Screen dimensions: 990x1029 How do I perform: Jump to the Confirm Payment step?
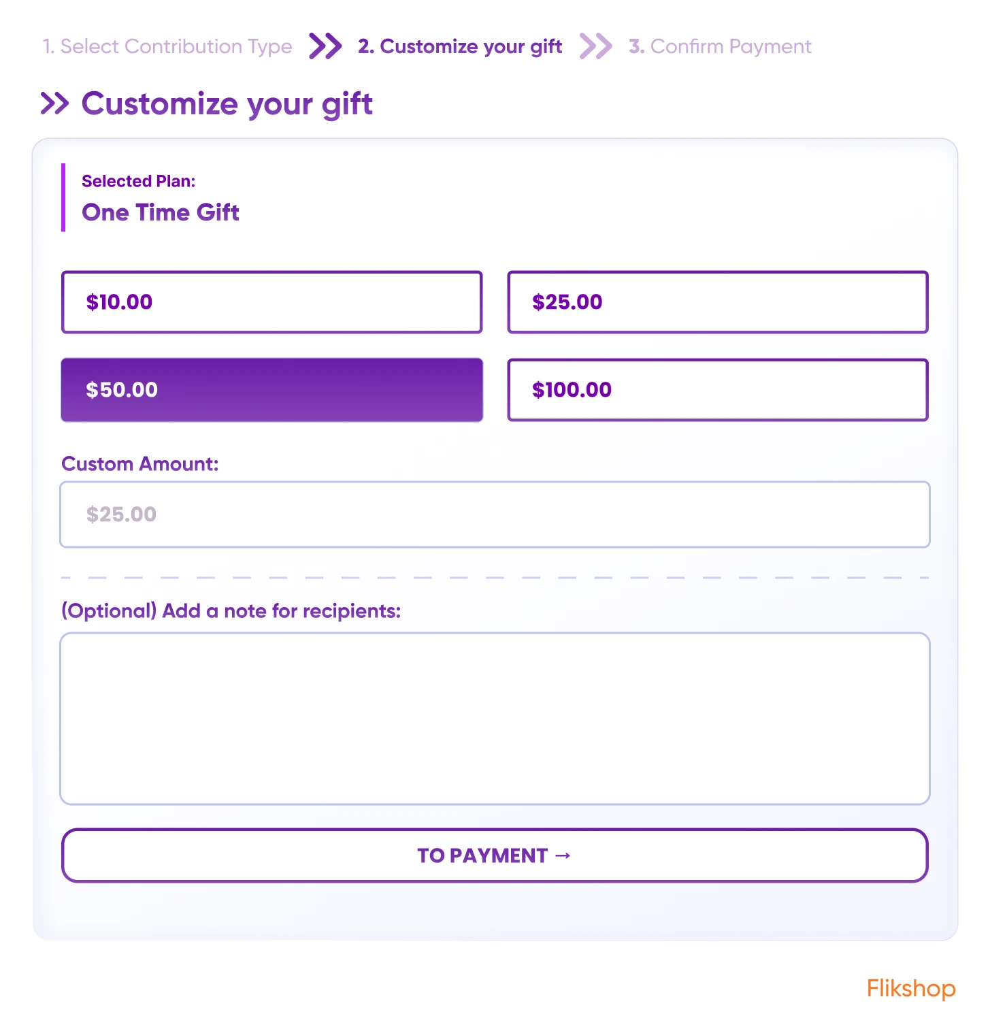[720, 46]
